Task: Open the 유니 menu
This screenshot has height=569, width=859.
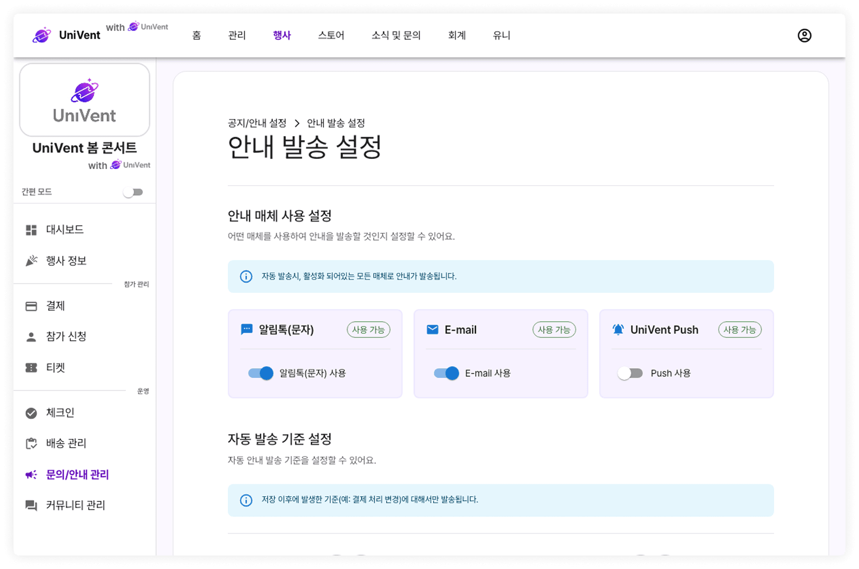Action: click(x=501, y=36)
